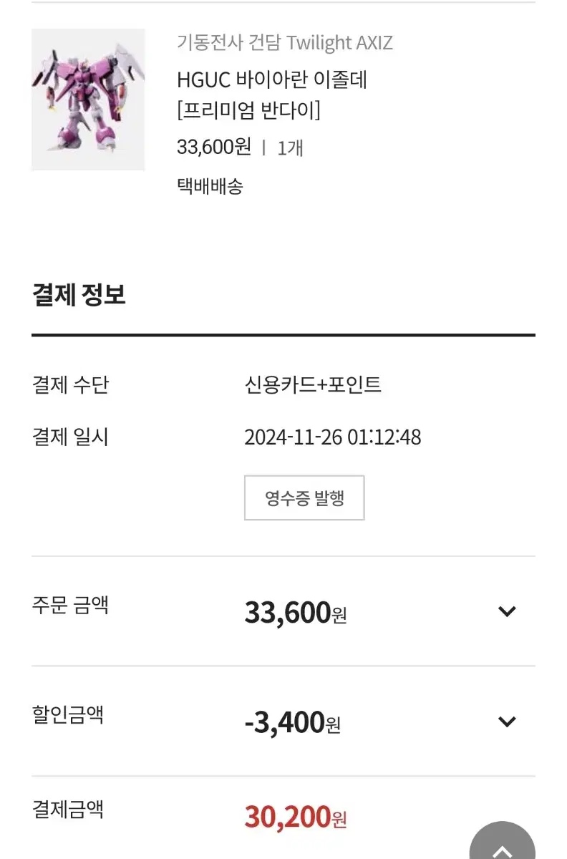
Task: Click the 택배배송 delivery method text
Action: point(210,187)
